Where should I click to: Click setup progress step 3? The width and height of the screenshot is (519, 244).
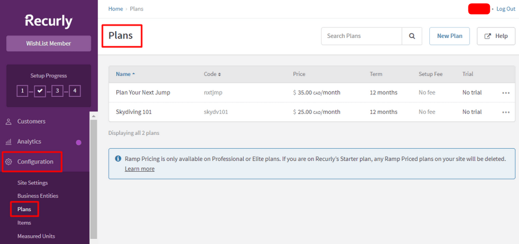(57, 91)
